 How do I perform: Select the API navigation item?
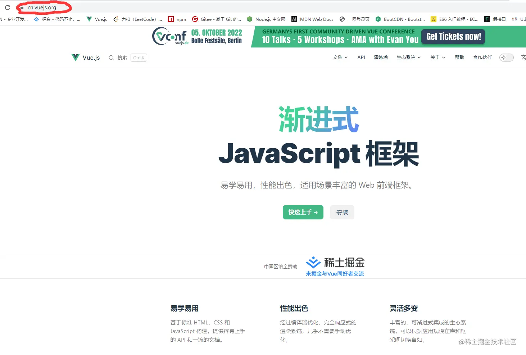[361, 57]
